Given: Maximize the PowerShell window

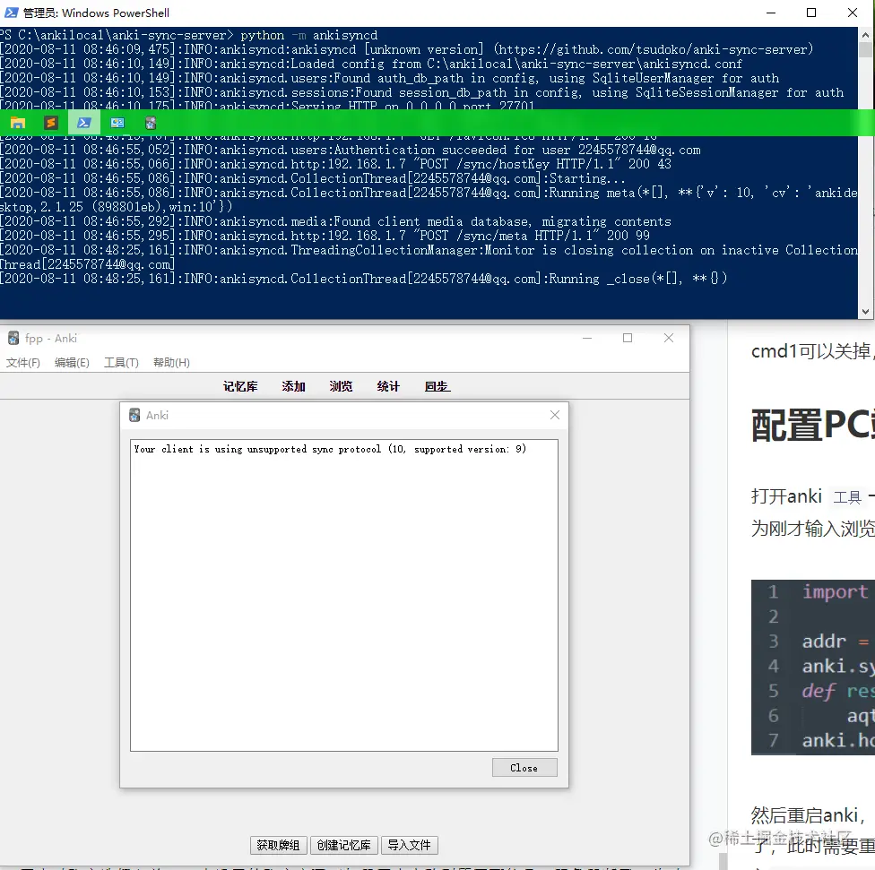Looking at the screenshot, I should coord(811,13).
